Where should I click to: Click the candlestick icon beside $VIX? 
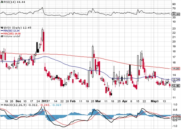[x=2, y=28]
